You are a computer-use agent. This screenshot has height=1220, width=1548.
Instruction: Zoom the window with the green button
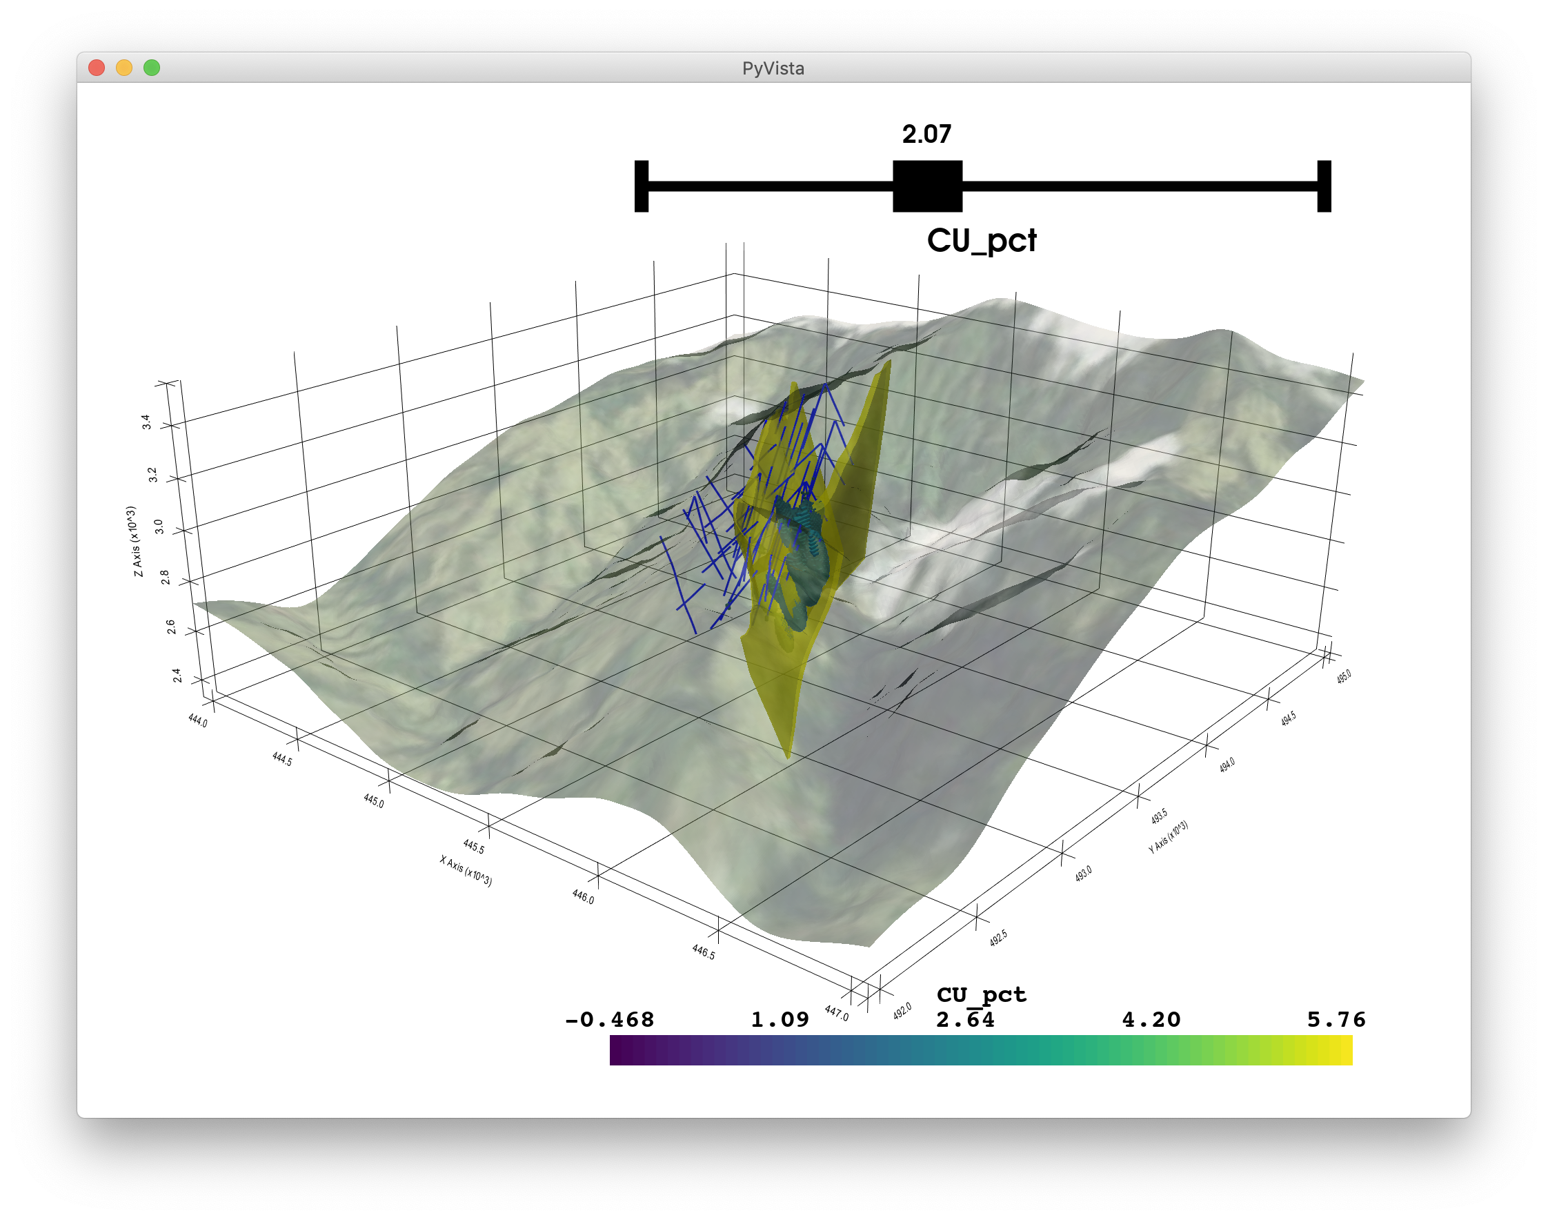[x=151, y=68]
